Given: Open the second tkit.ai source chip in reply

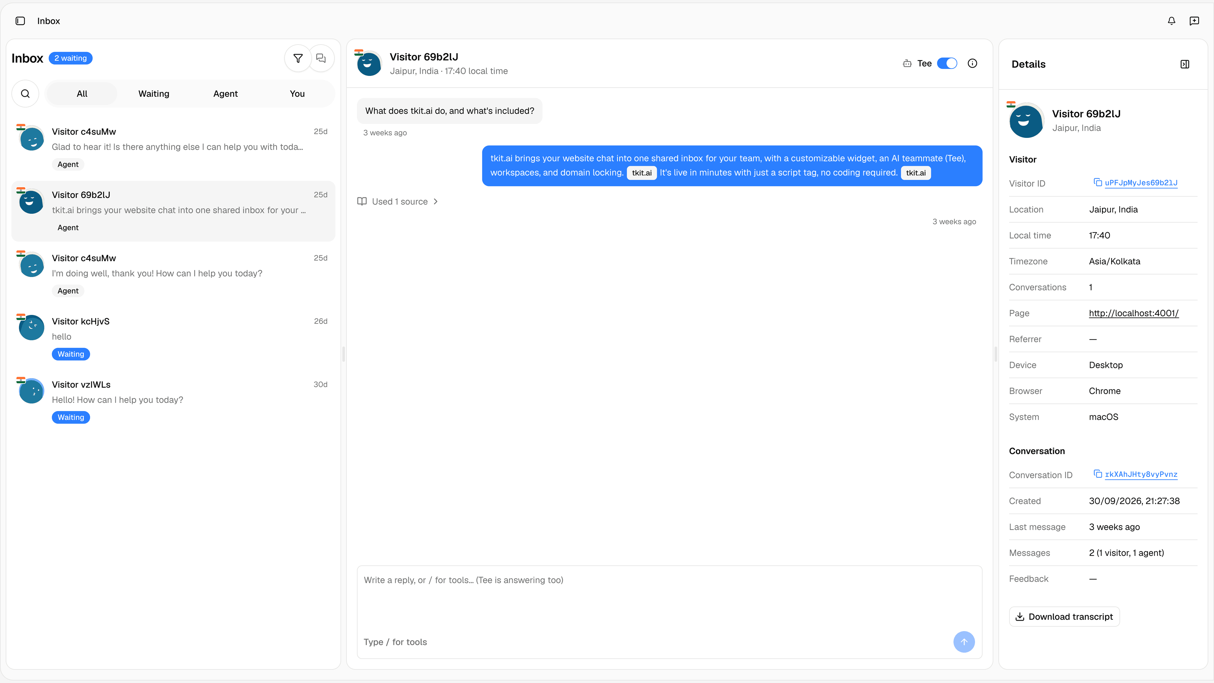Looking at the screenshot, I should click(x=915, y=173).
